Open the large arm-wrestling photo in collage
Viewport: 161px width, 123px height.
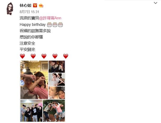point(34,80)
